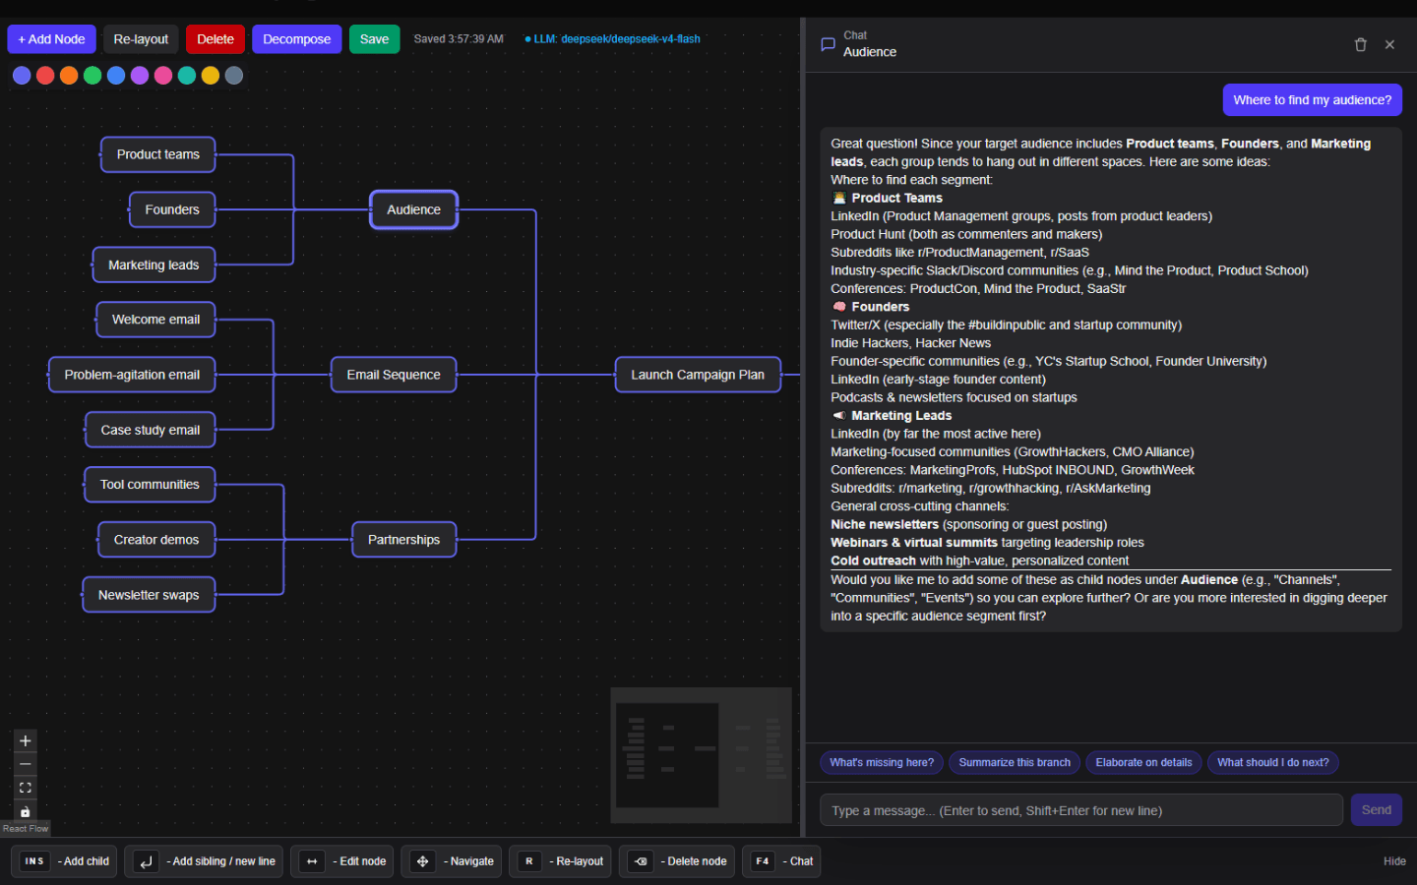Click the backspace icon for Delete node
This screenshot has height=885, width=1417.
[x=641, y=861]
